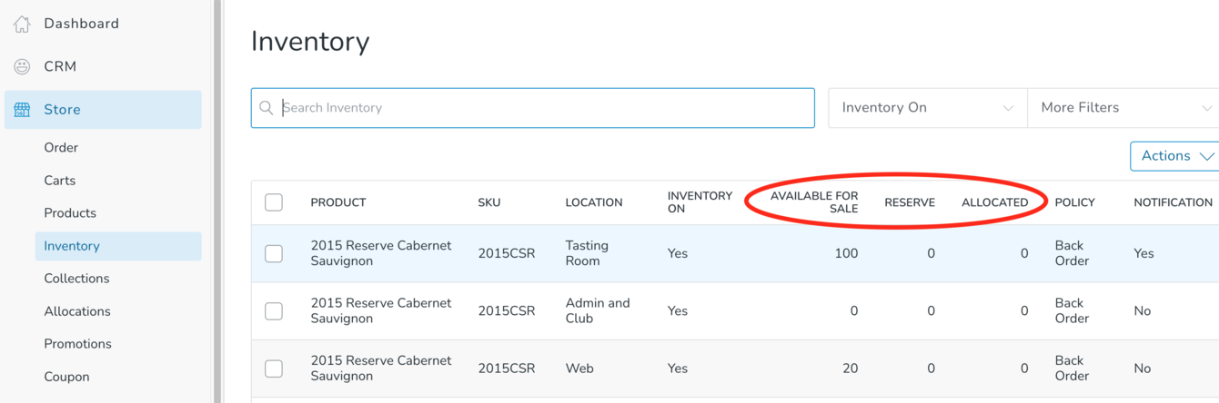Click the SKU column header

coord(489,202)
